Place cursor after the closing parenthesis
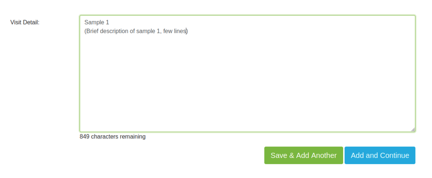Viewport: 432px width, 178px height. [188, 31]
